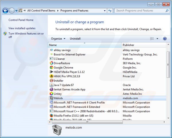Viewport: 172px width, 138px height.
Task: Click the Programs and Features breadcrumb
Action: coord(74,11)
